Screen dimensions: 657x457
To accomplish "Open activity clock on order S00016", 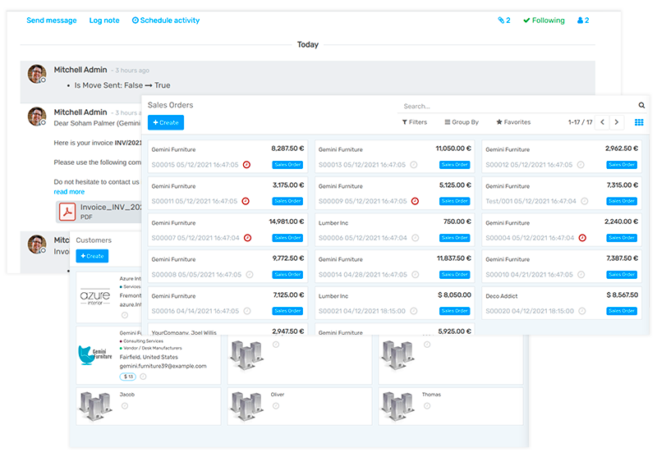I will point(247,311).
